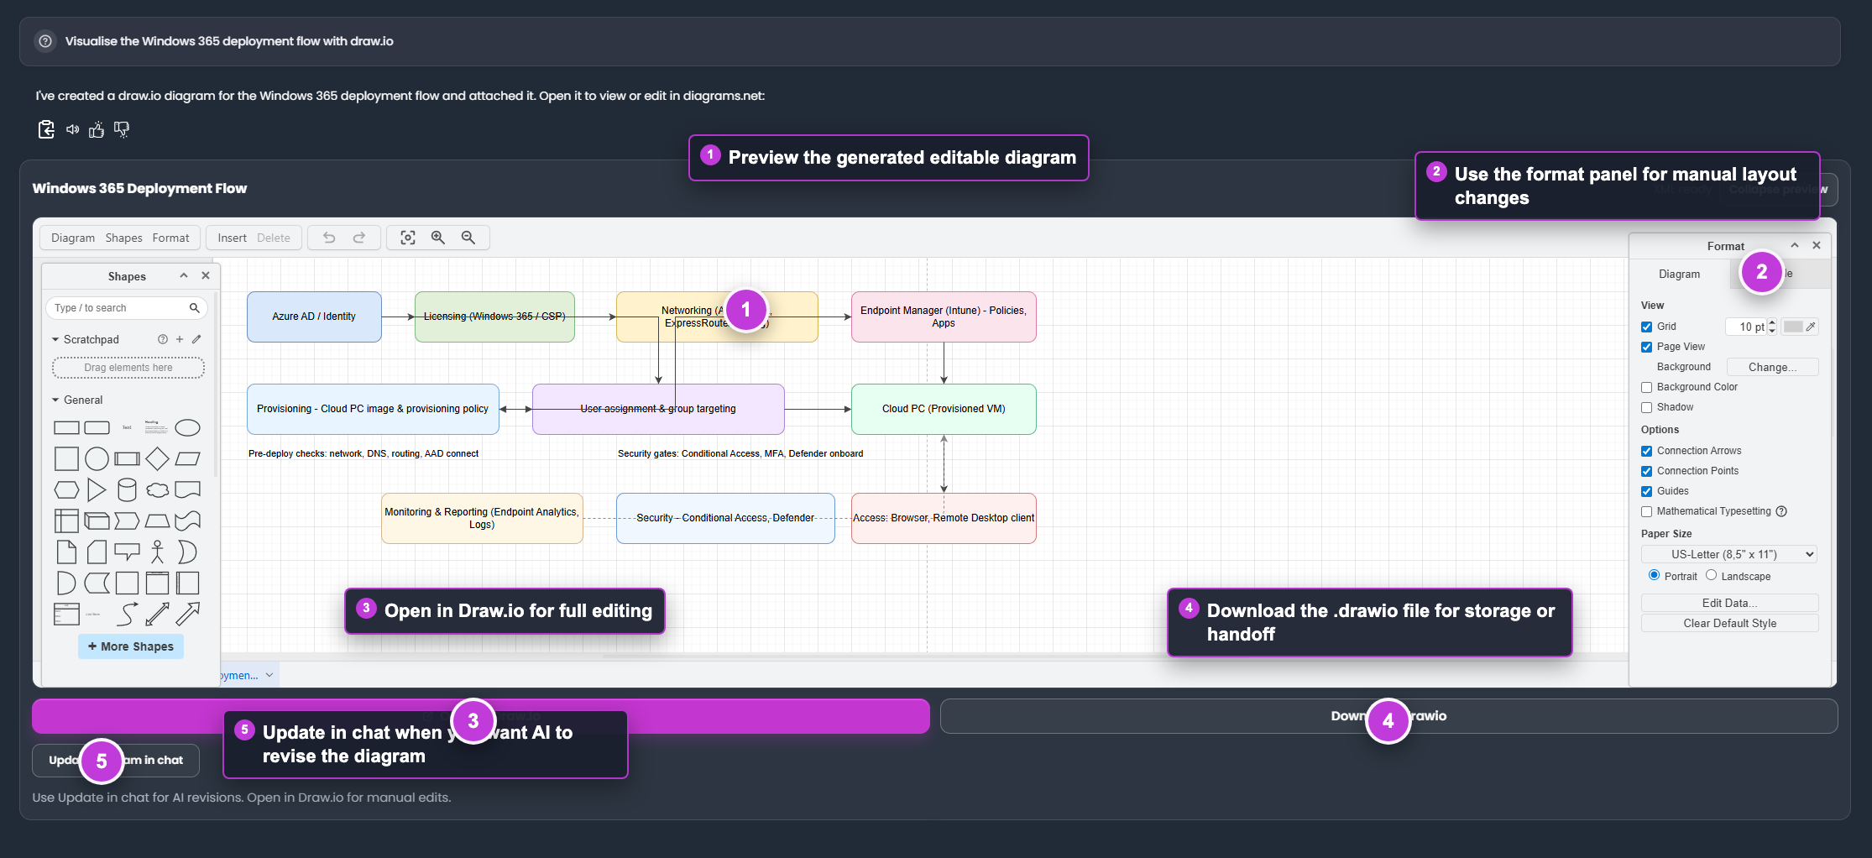Viewport: 1872px width, 858px height.
Task: Play the response aloud via speaker icon
Action: click(73, 129)
